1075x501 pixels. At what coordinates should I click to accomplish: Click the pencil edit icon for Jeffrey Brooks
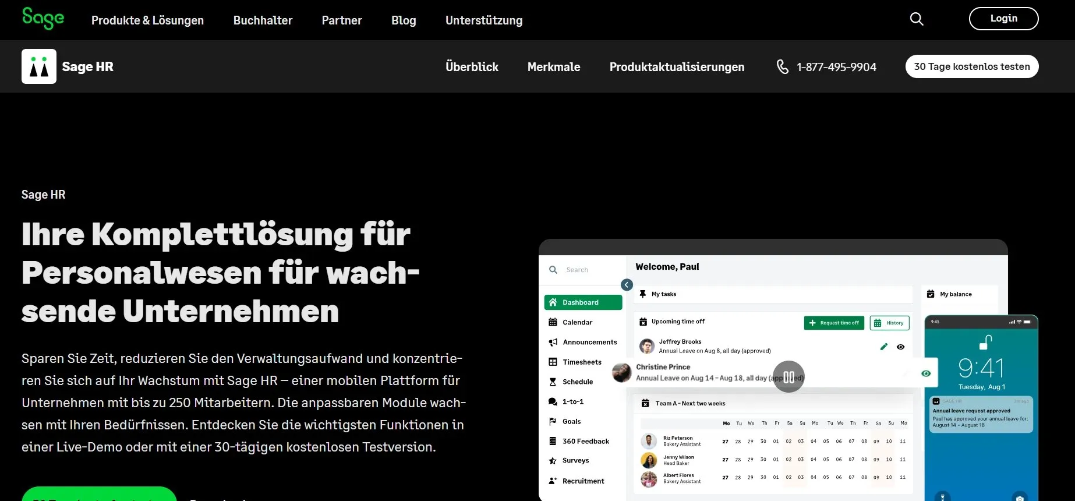point(884,347)
